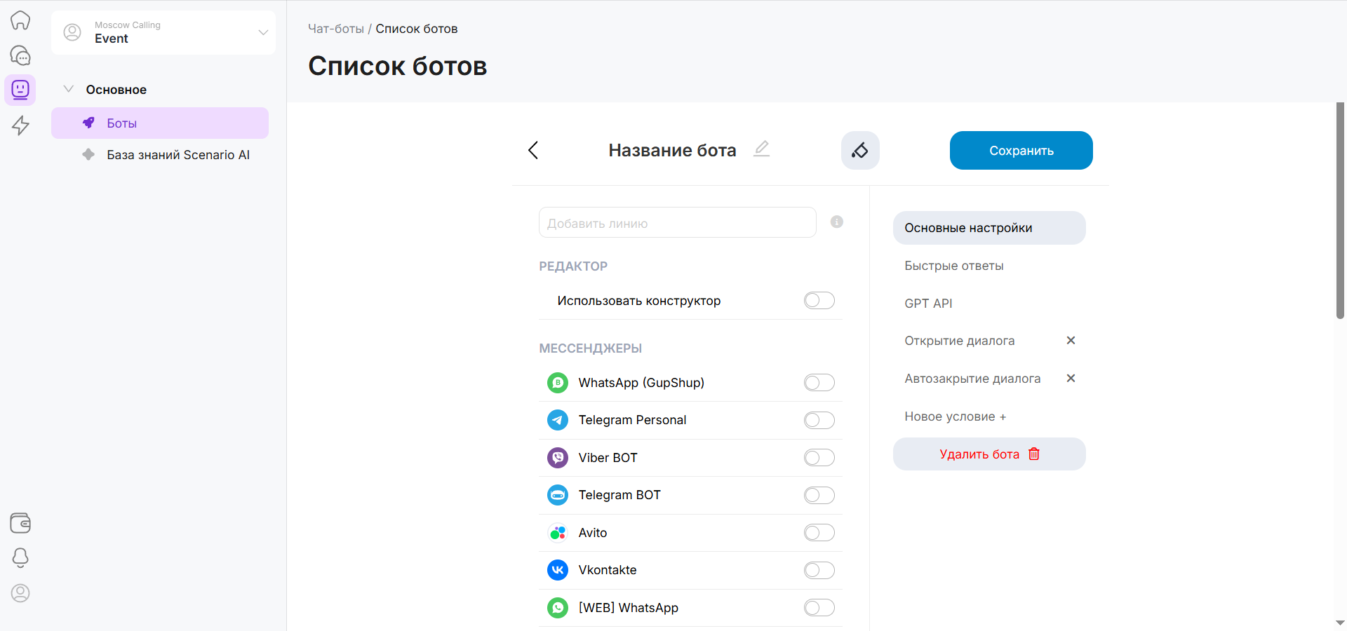
Task: Open notifications bell icon
Action: tap(20, 558)
